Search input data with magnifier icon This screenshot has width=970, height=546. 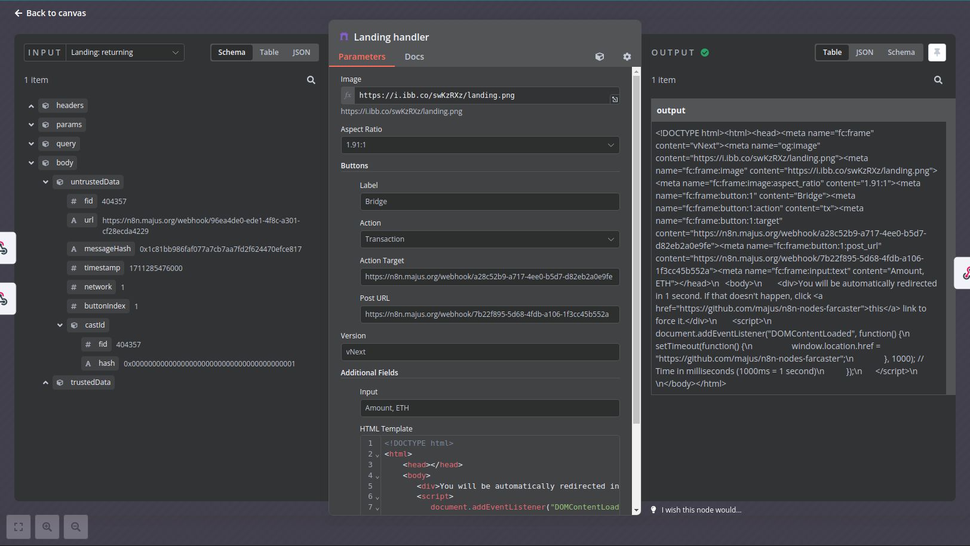click(311, 80)
